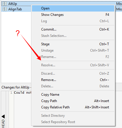Click the Changes for AltUp panel title
122x128 pixels.
(16, 87)
